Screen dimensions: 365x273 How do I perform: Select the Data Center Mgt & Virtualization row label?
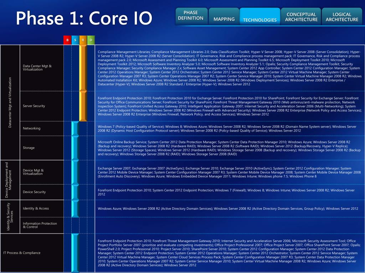pyautogui.click(x=37, y=68)
